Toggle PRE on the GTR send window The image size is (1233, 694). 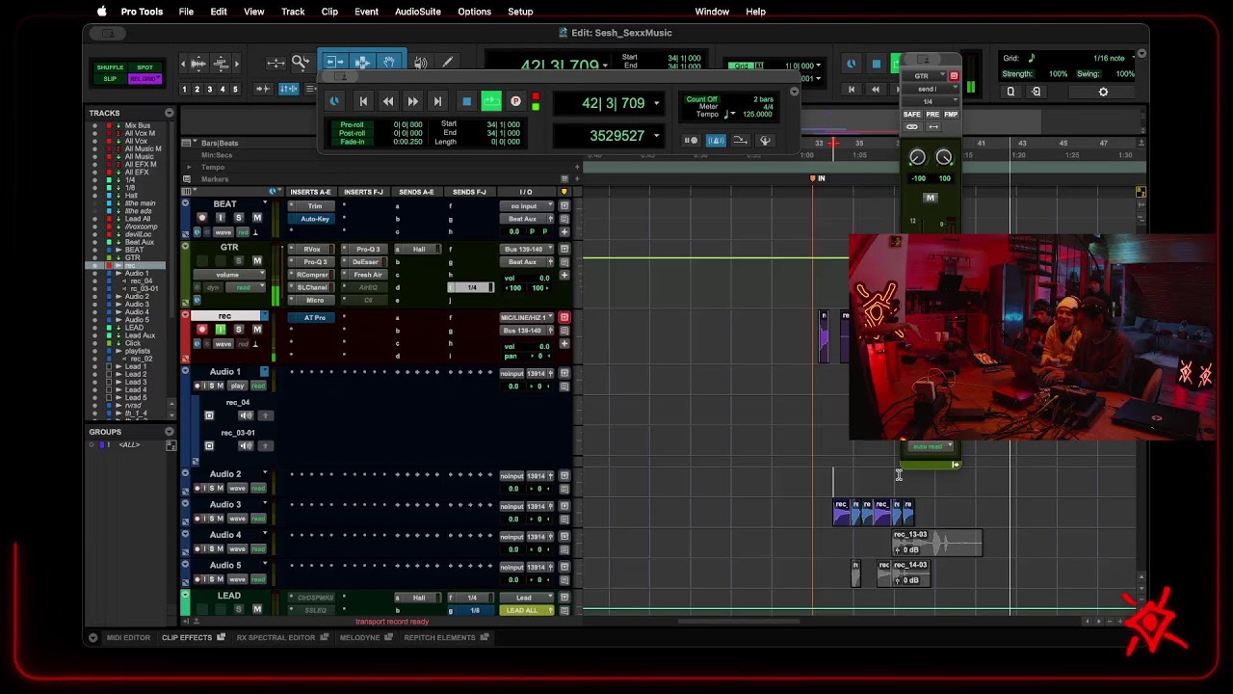932,115
